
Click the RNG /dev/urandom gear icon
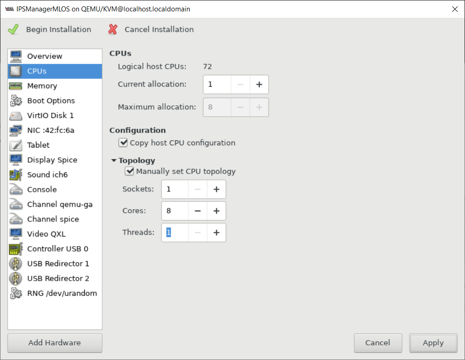point(15,293)
